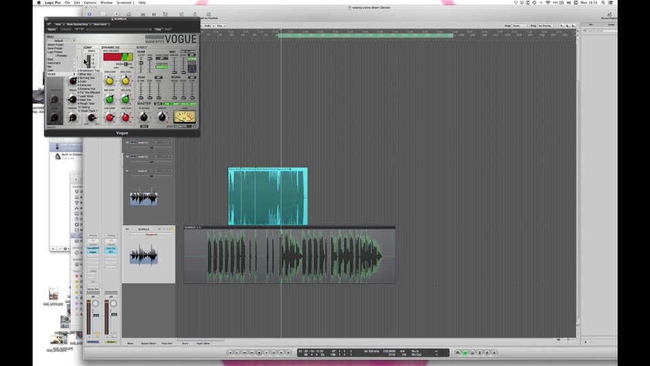Select Save Preset in the preset menu

pyautogui.click(x=55, y=48)
